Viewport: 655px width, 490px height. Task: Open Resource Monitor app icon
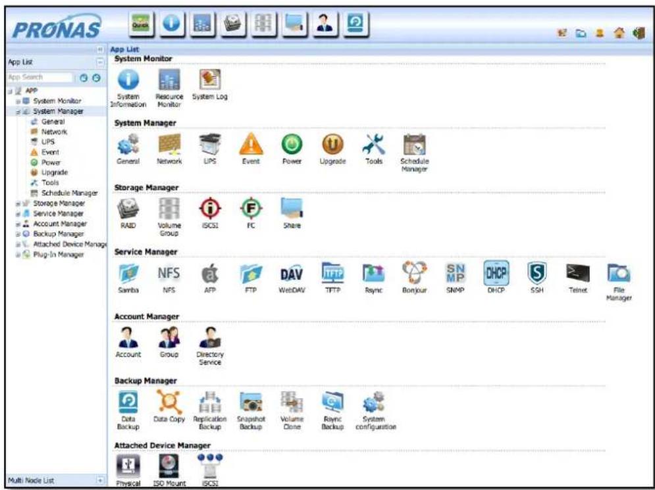pyautogui.click(x=169, y=80)
